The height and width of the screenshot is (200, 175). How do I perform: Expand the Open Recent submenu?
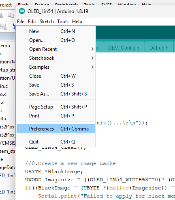click(55, 49)
